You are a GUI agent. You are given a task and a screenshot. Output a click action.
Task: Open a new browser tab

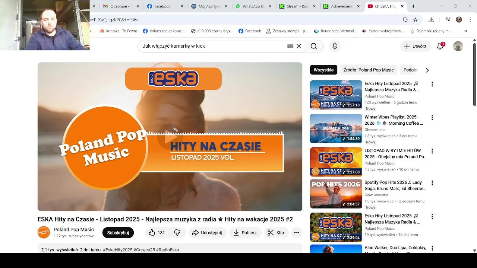pyautogui.click(x=413, y=6)
